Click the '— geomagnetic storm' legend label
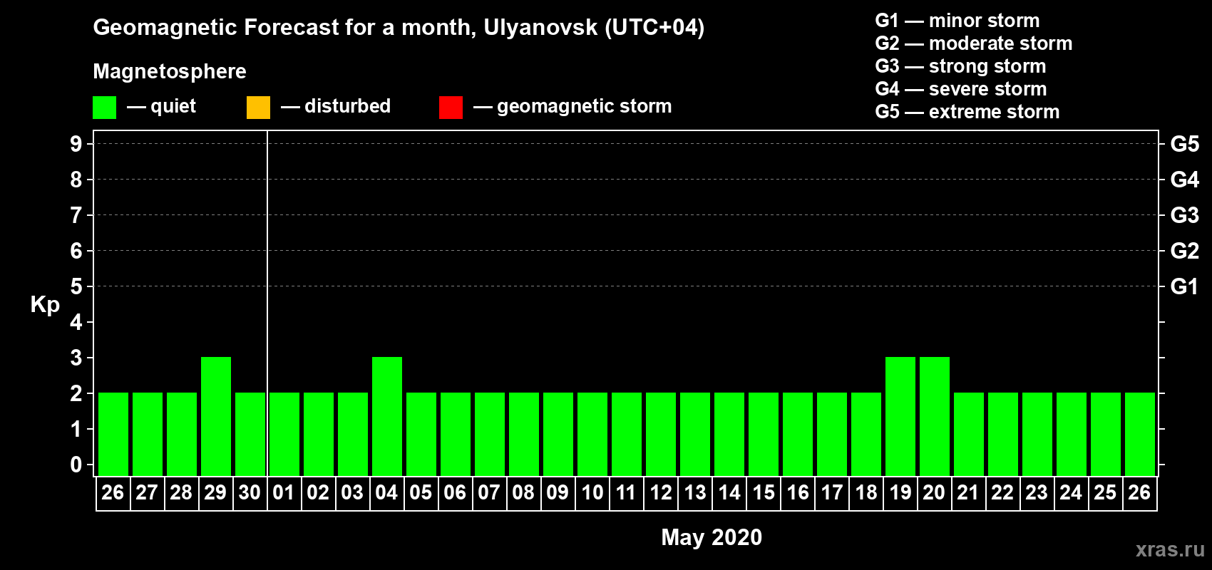1212x570 pixels. click(572, 106)
